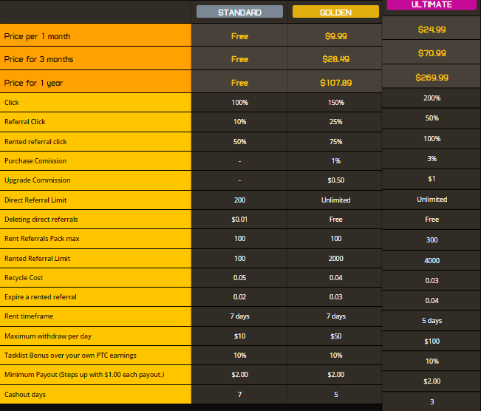
Task: Click the 'Price for 3 months' row label
Action: [x=38, y=59]
